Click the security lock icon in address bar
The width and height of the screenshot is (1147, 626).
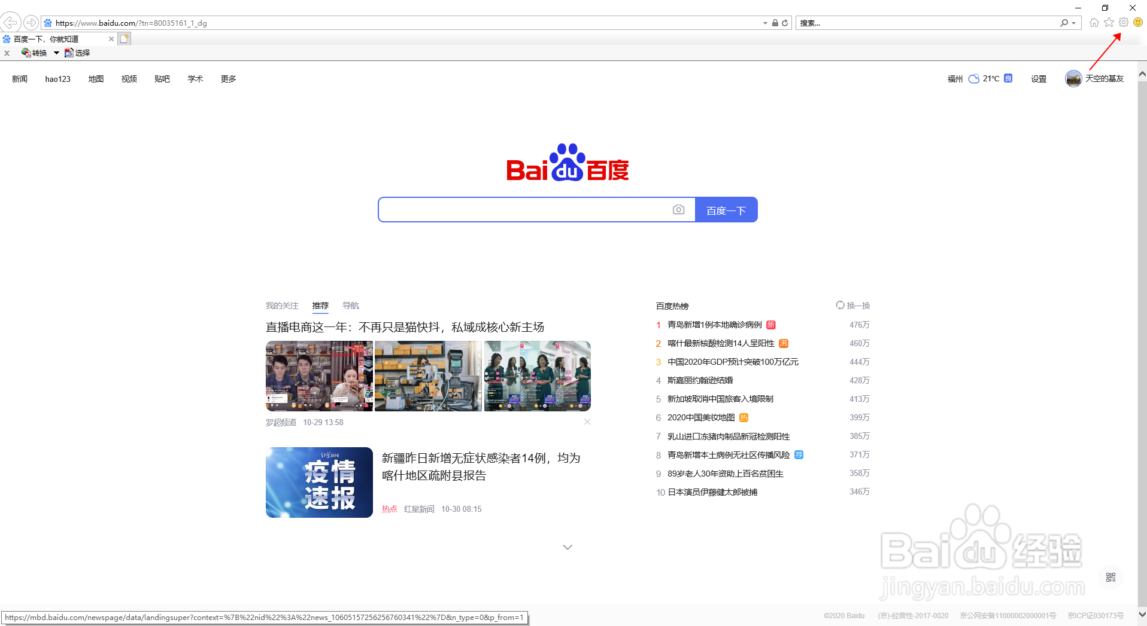[x=775, y=23]
